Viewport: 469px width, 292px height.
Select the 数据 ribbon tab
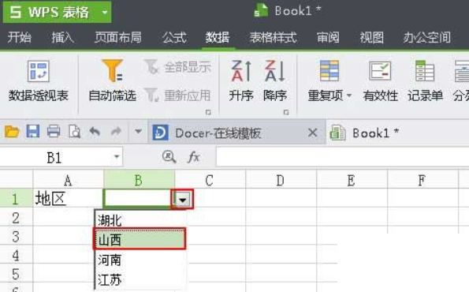218,38
